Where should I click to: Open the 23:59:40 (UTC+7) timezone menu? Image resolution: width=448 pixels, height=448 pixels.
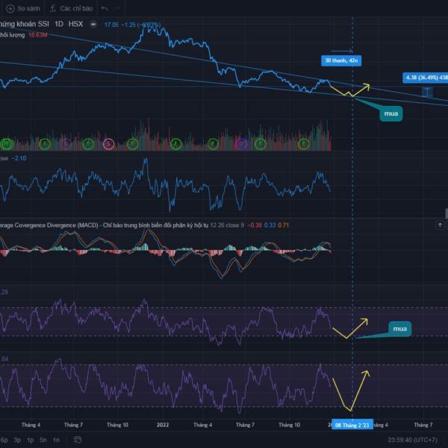coord(412,440)
